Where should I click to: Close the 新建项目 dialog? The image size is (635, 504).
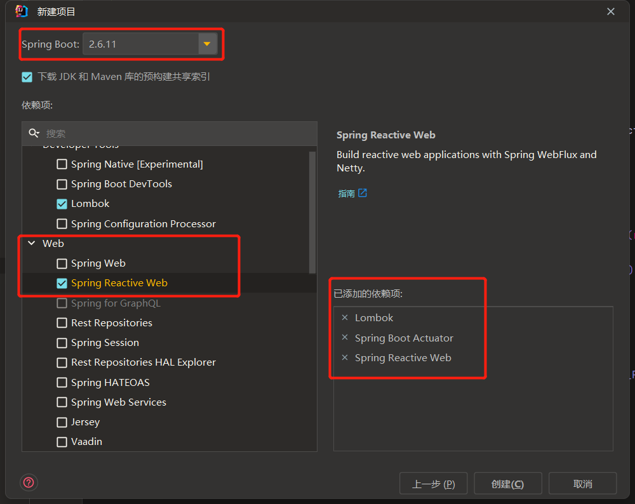coord(611,11)
